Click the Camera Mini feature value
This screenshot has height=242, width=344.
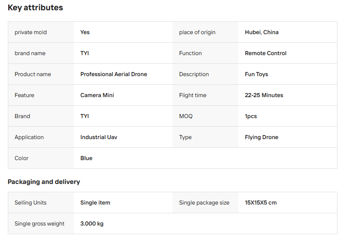click(97, 95)
